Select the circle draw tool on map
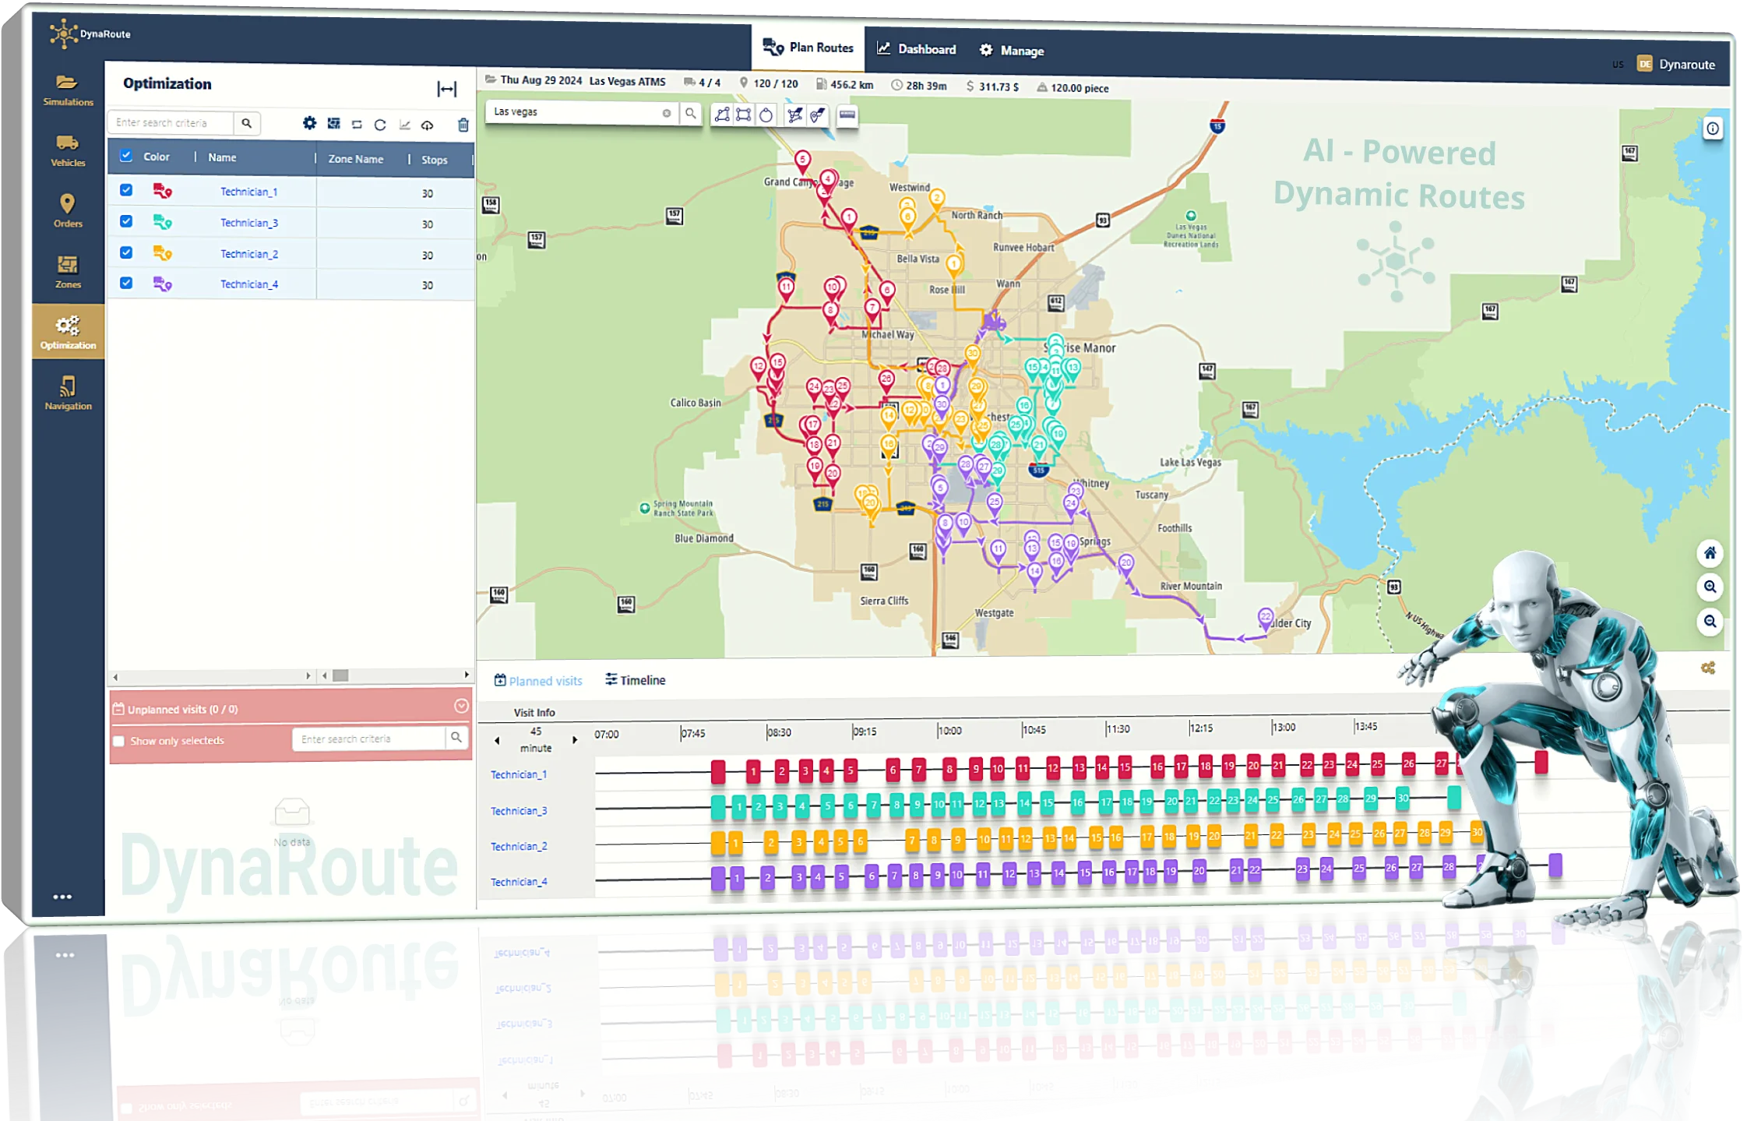The height and width of the screenshot is (1121, 1747). (x=766, y=115)
